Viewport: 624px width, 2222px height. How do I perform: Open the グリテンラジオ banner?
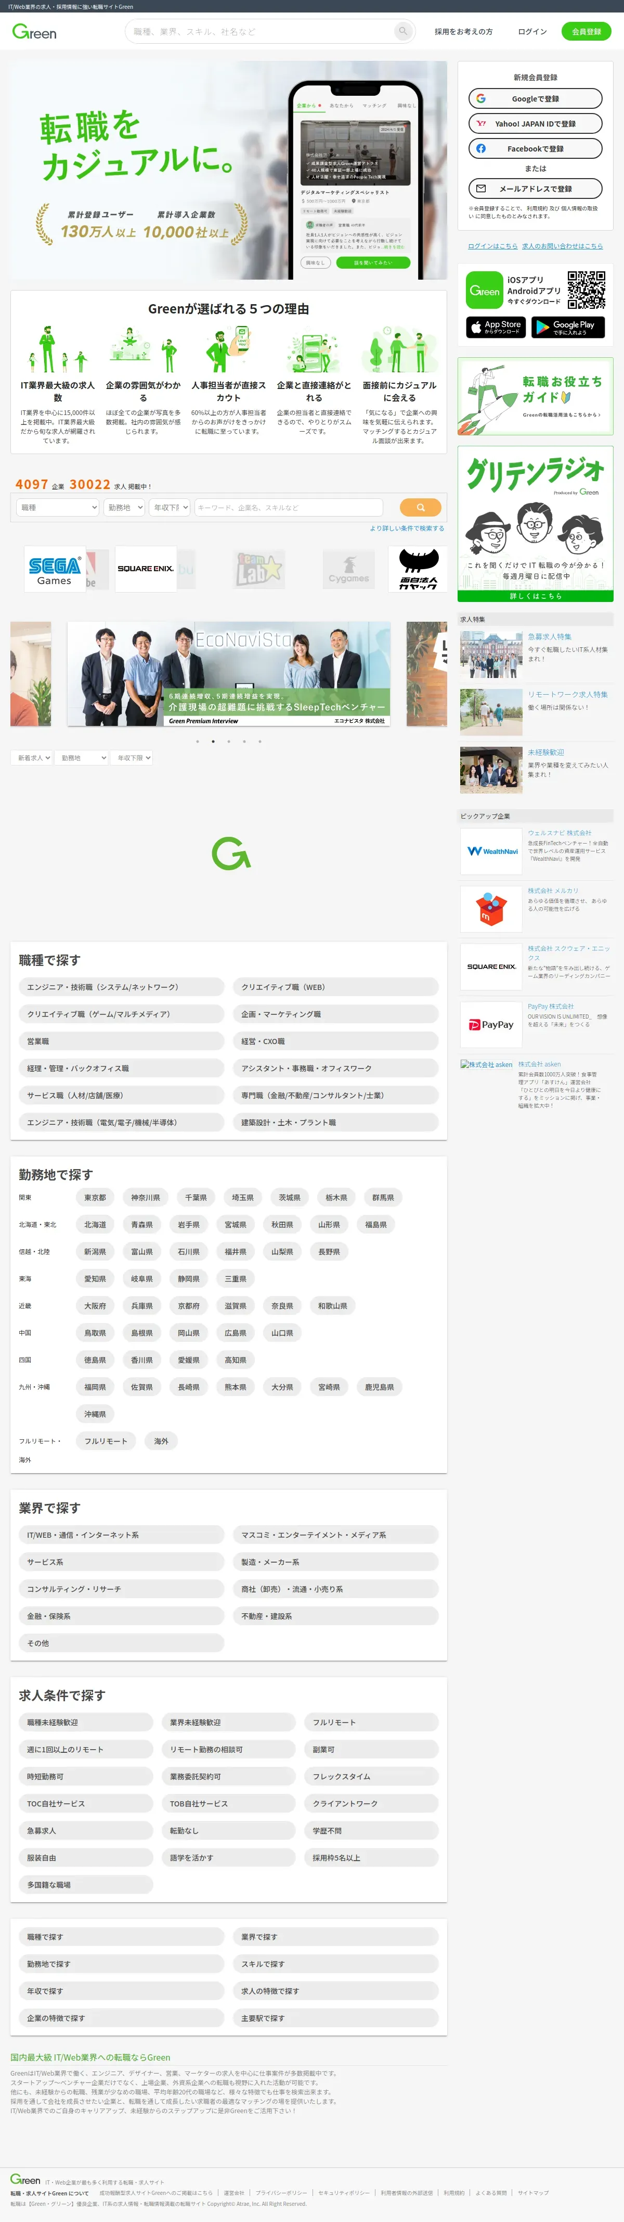[535, 523]
